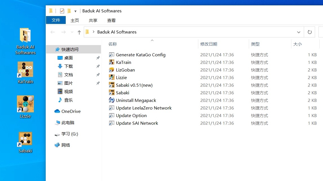The width and height of the screenshot is (323, 181).
Task: Click the properties checkmark icon in title bar
Action: [62, 11]
